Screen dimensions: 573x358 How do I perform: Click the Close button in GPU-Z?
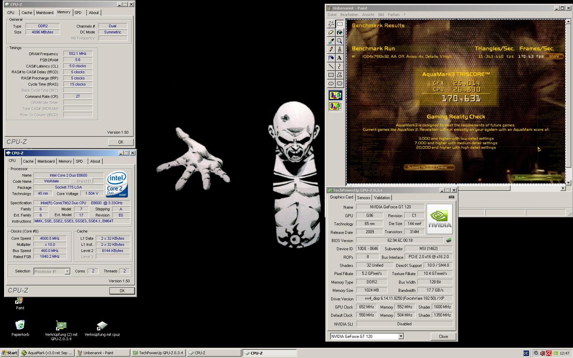443,337
